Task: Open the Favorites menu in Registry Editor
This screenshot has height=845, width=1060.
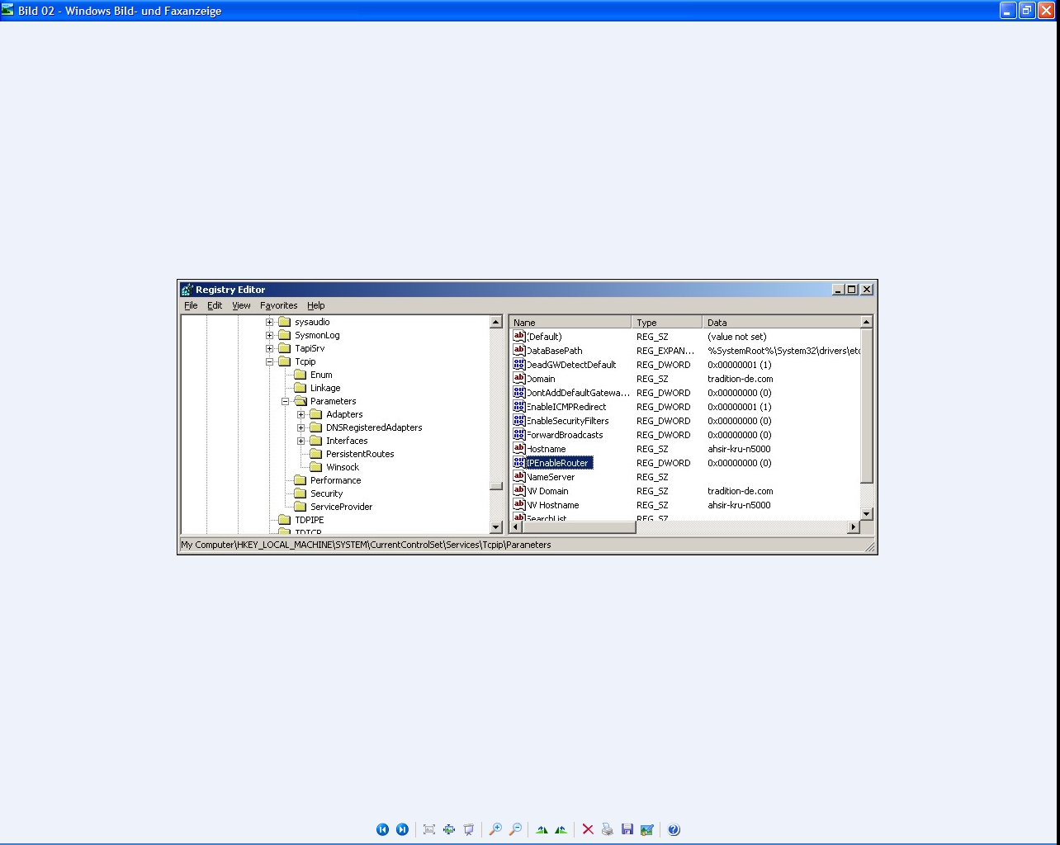Action: coord(278,305)
